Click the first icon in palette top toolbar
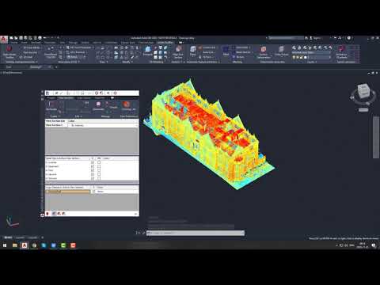 47,93
